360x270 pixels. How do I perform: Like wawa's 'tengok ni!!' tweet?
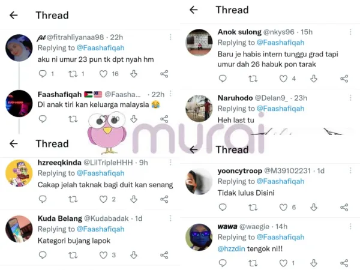point(283,263)
